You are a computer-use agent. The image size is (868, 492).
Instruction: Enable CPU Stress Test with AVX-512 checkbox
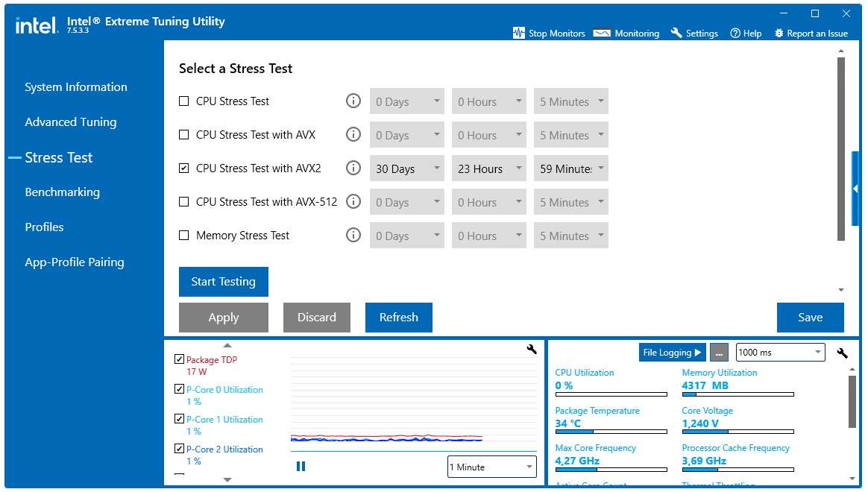183,202
